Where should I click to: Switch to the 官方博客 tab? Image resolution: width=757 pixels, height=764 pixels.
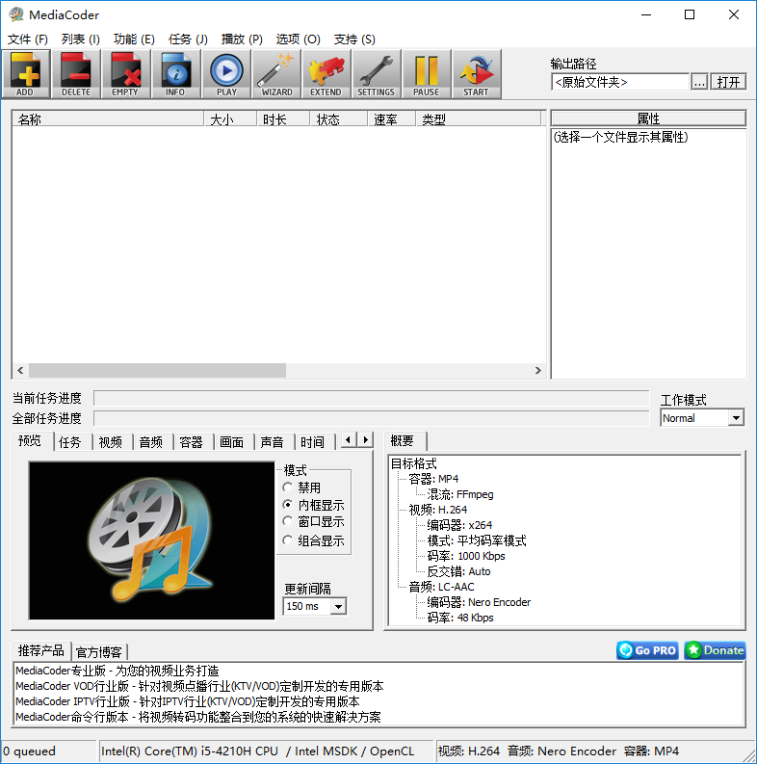tap(99, 652)
